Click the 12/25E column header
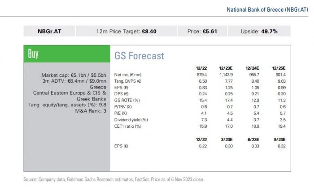Image resolution: width=314 pixels, height=193 pixels. (x=279, y=67)
